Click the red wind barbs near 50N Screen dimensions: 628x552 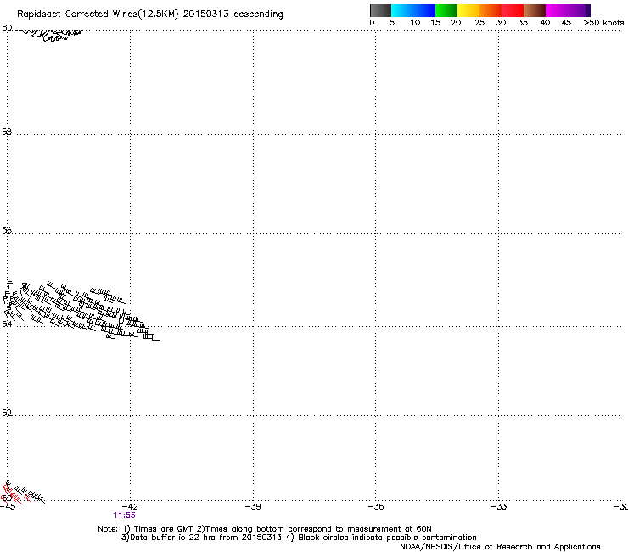tap(16, 495)
